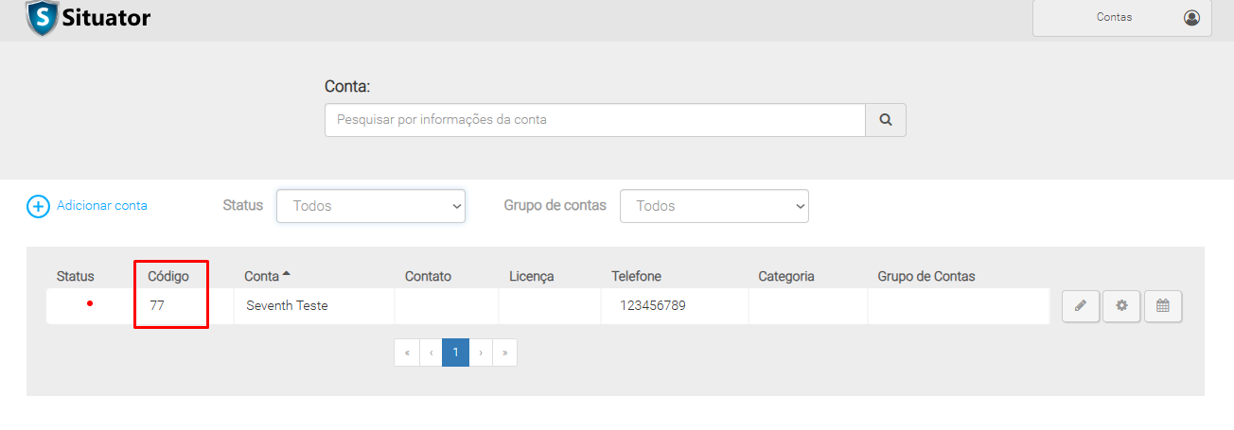Go to next page arrow

pos(481,353)
